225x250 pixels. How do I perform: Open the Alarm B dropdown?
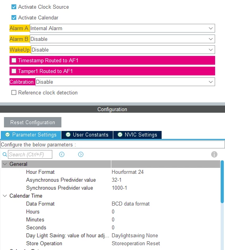click(122, 39)
